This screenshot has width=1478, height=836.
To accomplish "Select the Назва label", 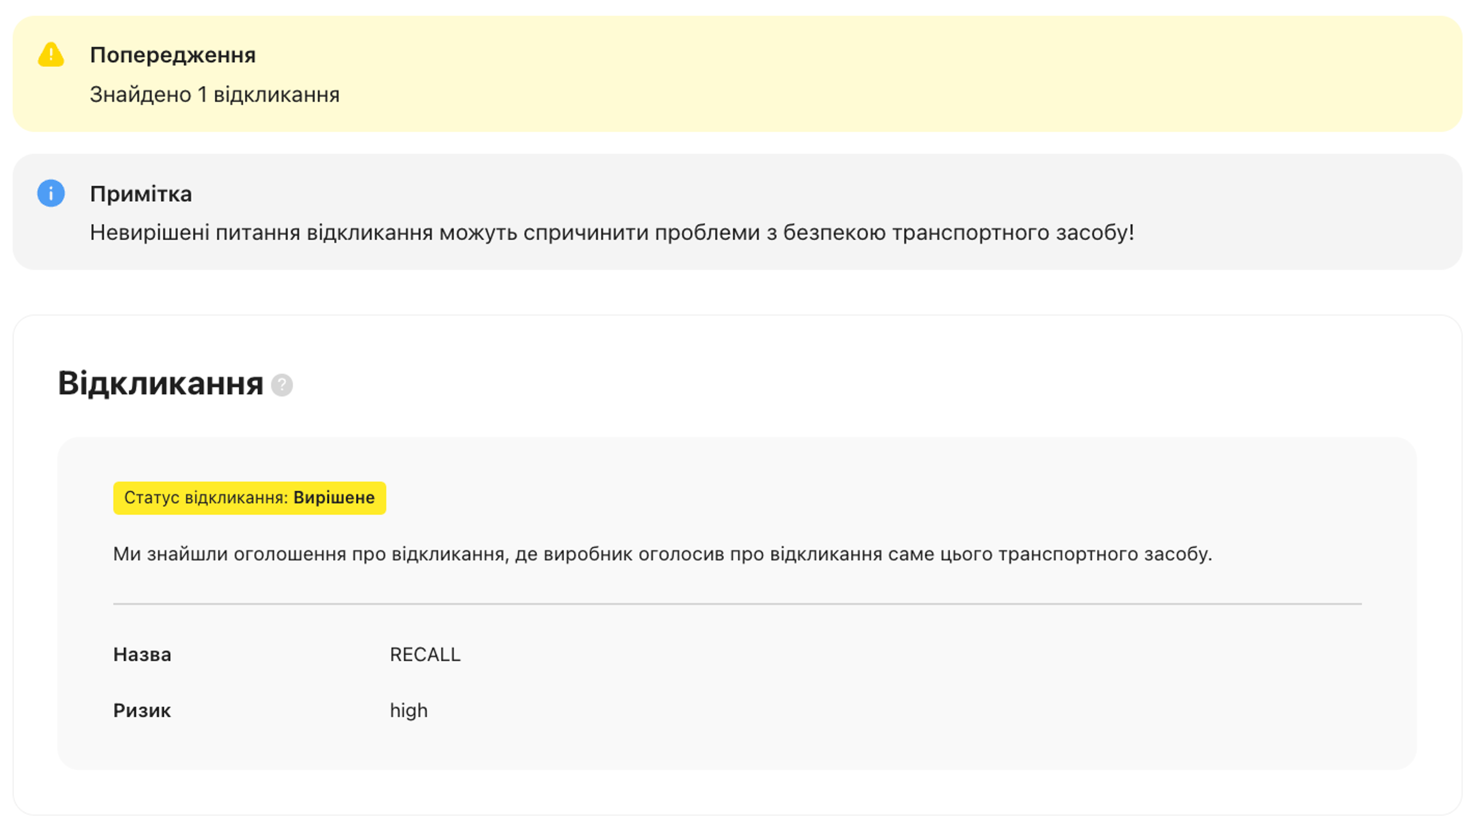I will point(142,654).
